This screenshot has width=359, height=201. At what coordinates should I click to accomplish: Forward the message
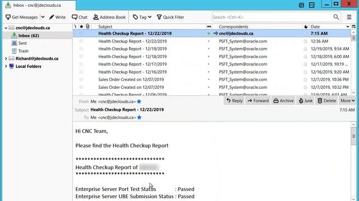click(x=258, y=100)
